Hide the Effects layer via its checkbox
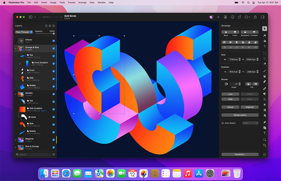The width and height of the screenshot is (281, 181). point(53,40)
